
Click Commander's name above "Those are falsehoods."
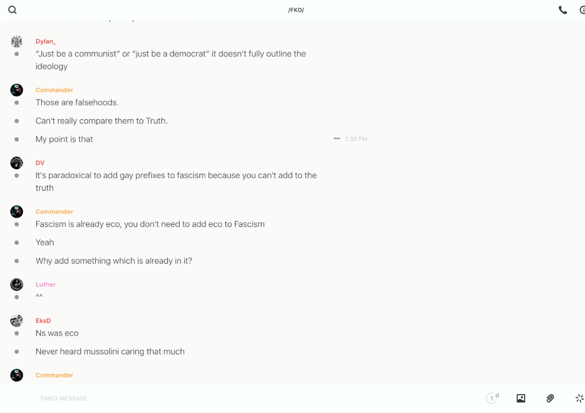tap(54, 90)
